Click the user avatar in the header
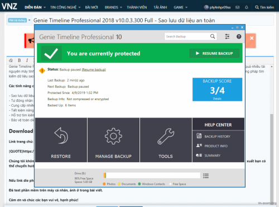This screenshot has height=207, width=279. tap(206, 7)
